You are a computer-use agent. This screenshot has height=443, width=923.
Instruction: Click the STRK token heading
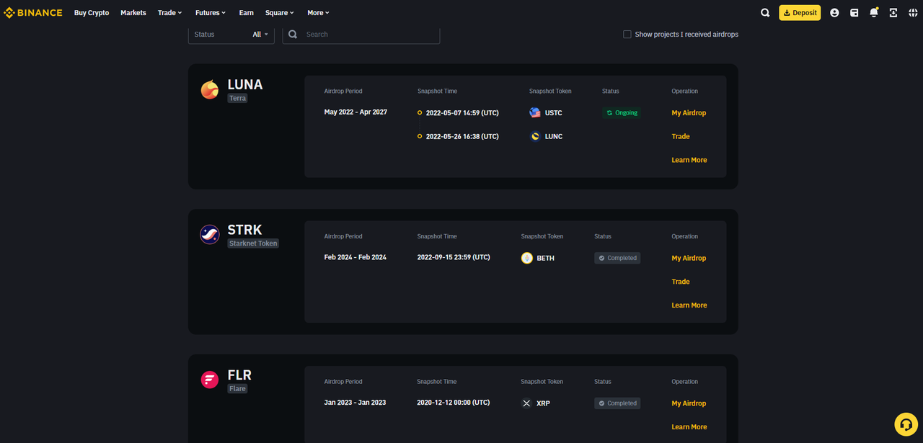[244, 230]
